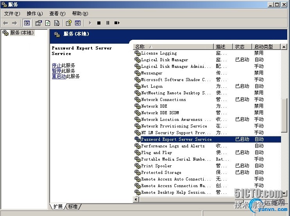Click the 停止 link to stop service
The height and width of the screenshot is (216, 290).
pos(57,66)
